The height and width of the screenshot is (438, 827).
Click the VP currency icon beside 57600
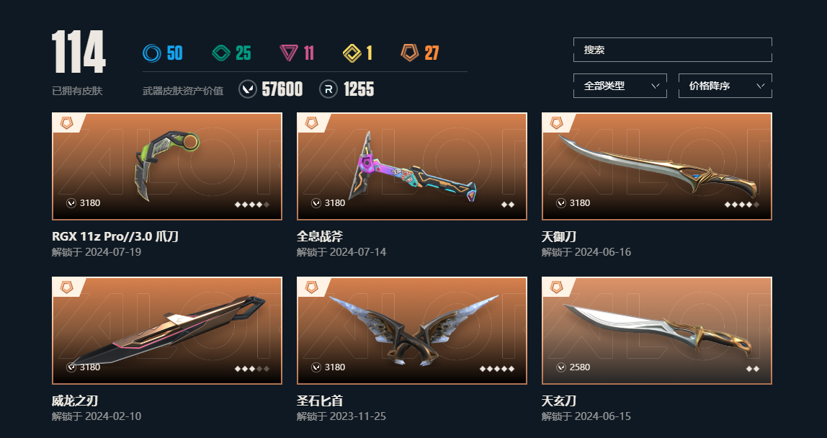[247, 89]
